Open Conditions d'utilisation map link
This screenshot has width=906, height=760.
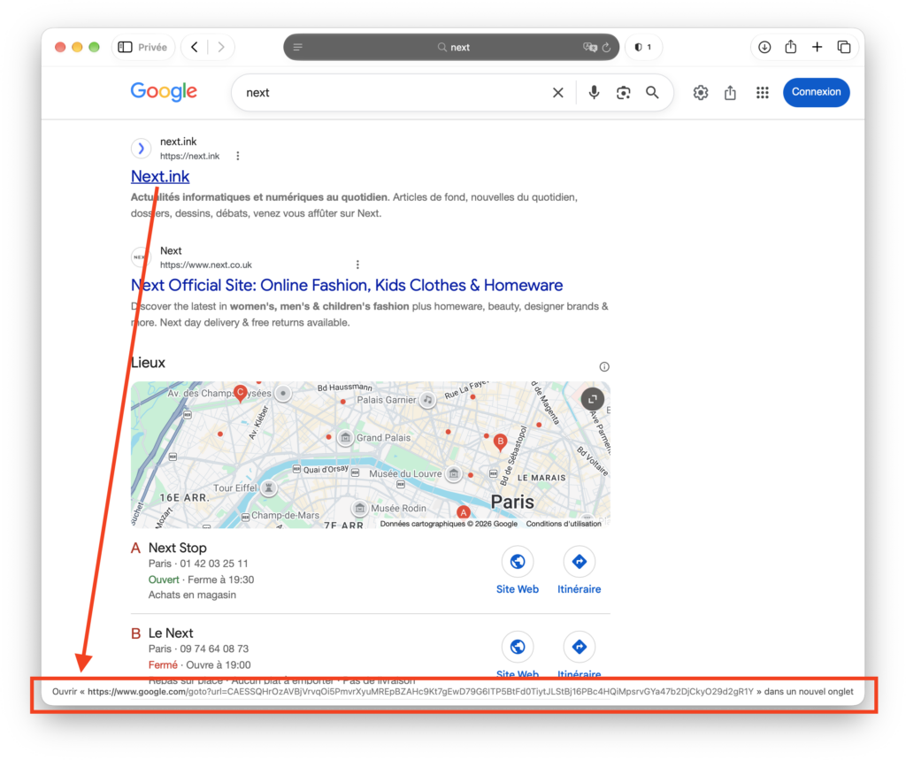(564, 524)
